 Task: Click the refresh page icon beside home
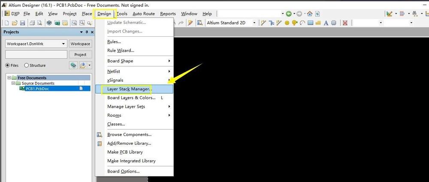point(317,14)
